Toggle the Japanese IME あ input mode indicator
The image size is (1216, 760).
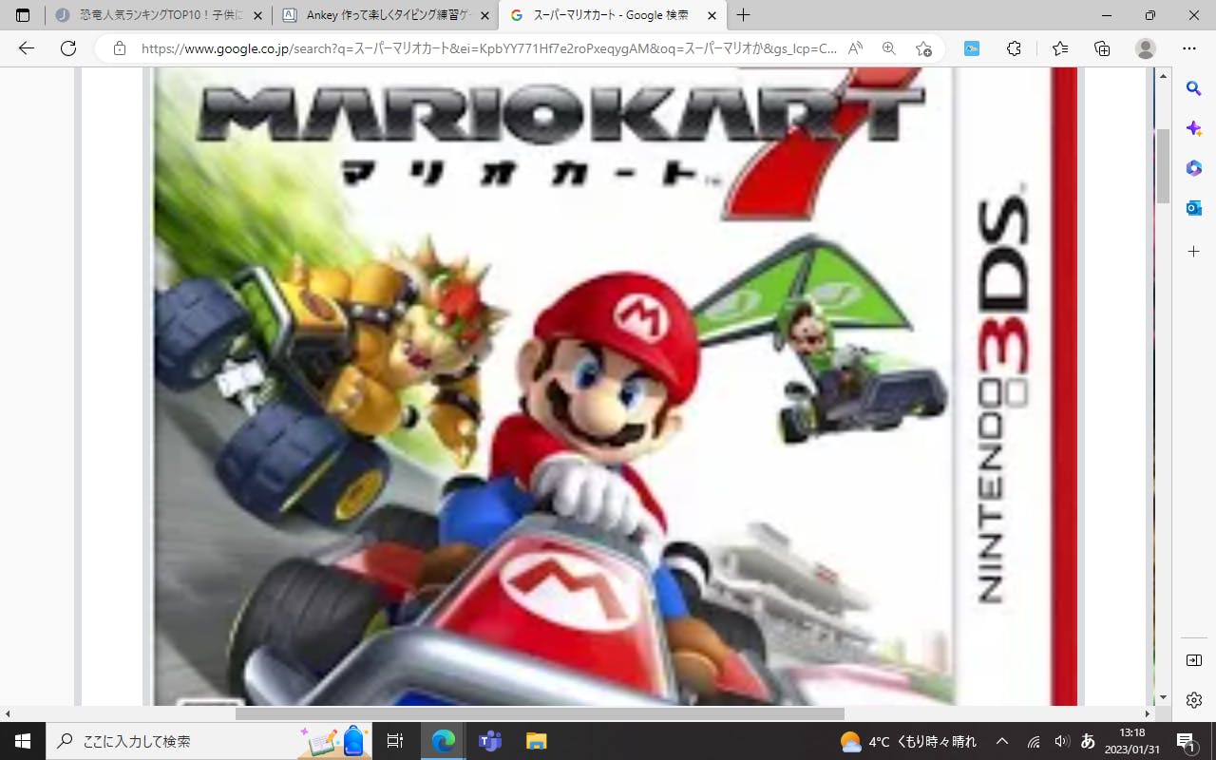tap(1089, 741)
